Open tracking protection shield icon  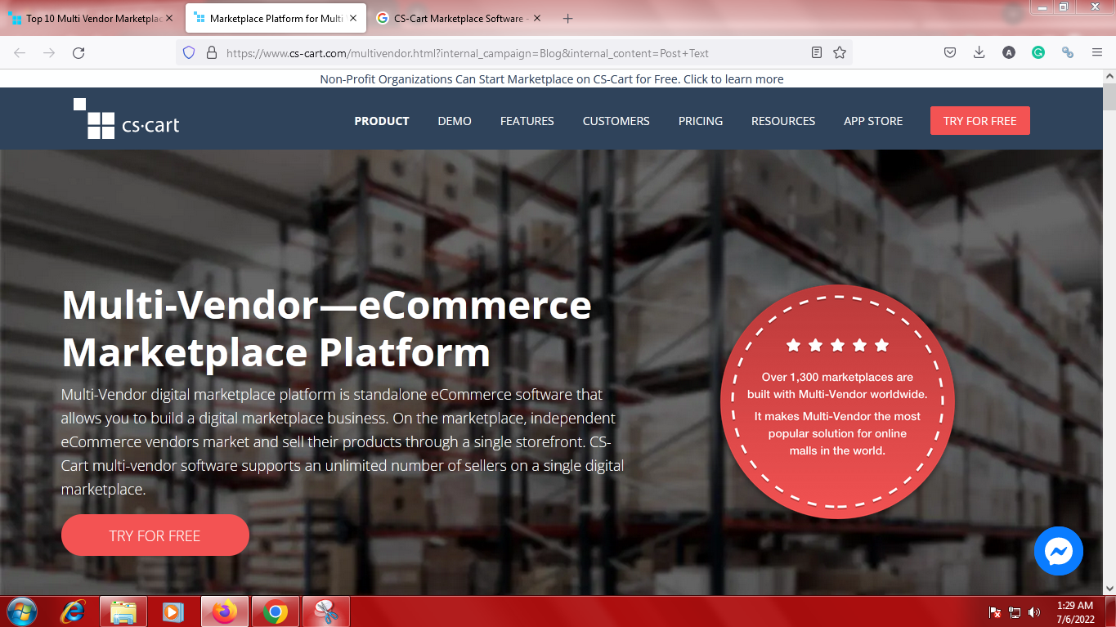coord(189,52)
